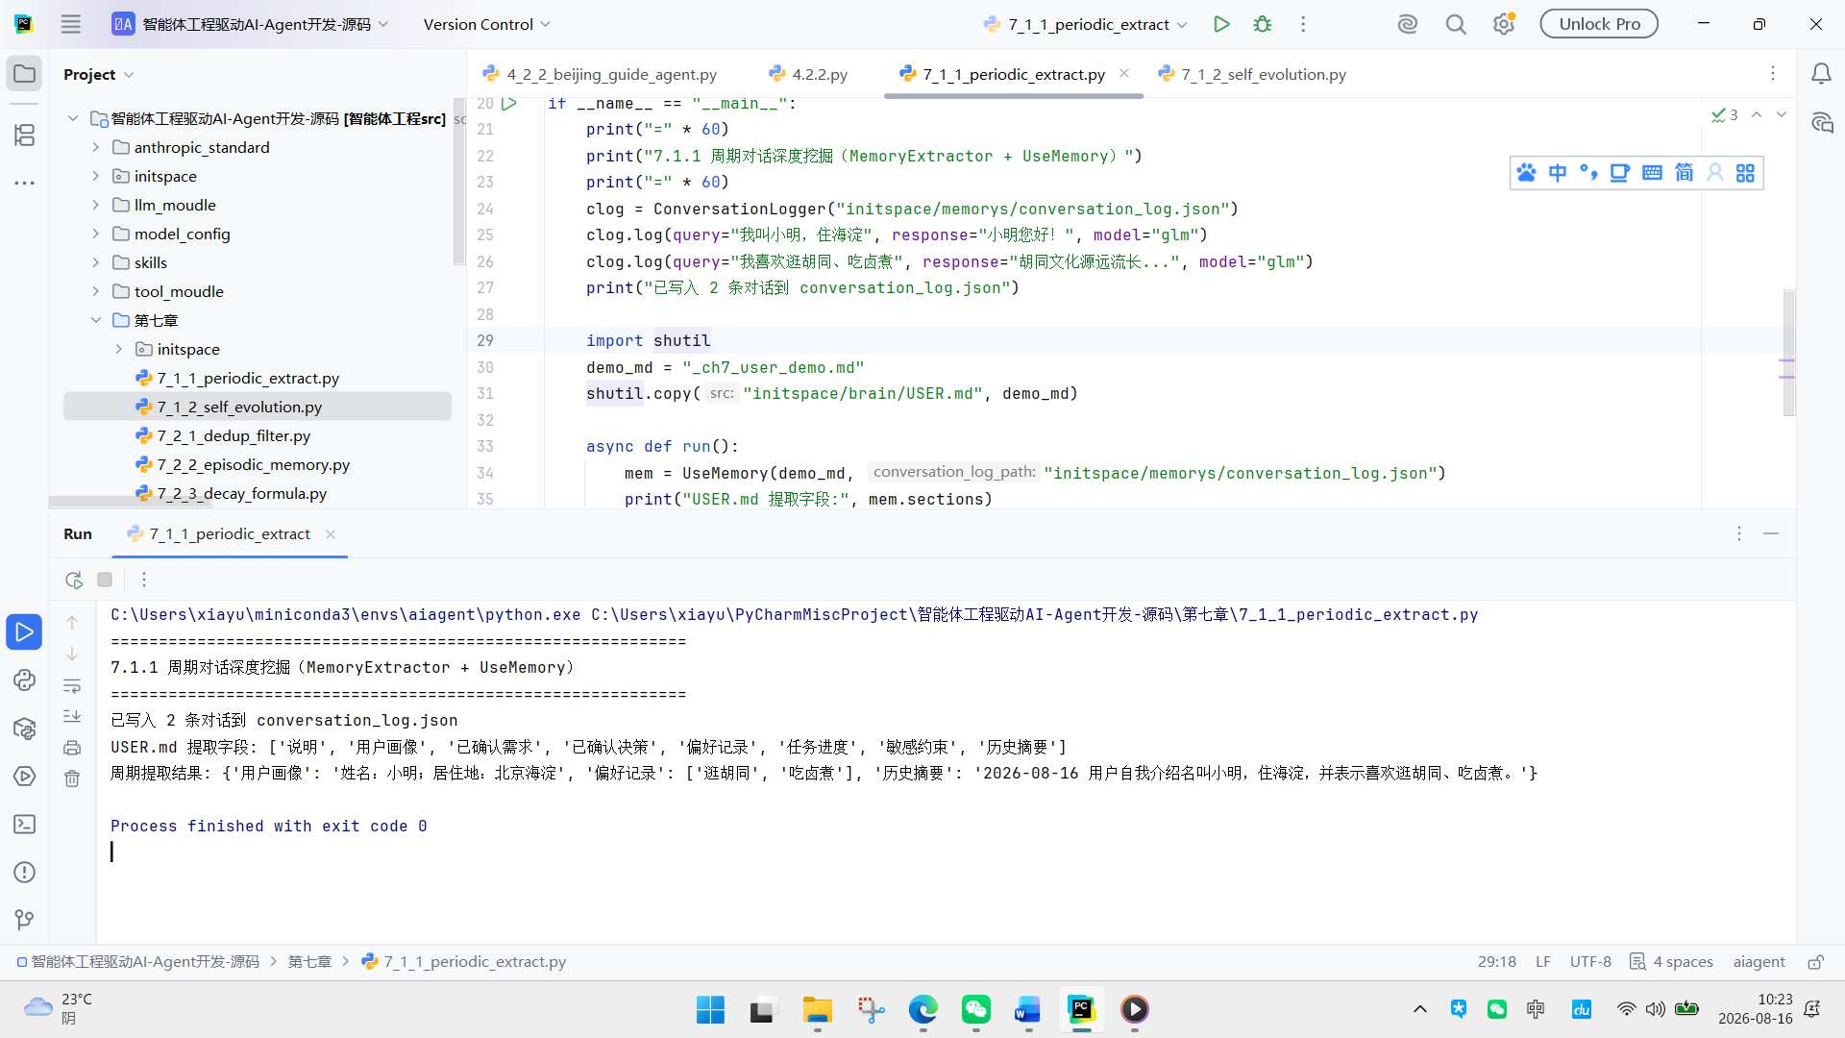Click 第七章 in the navigation breadcrumb
Viewport: 1845px width, 1038px height.
309,962
